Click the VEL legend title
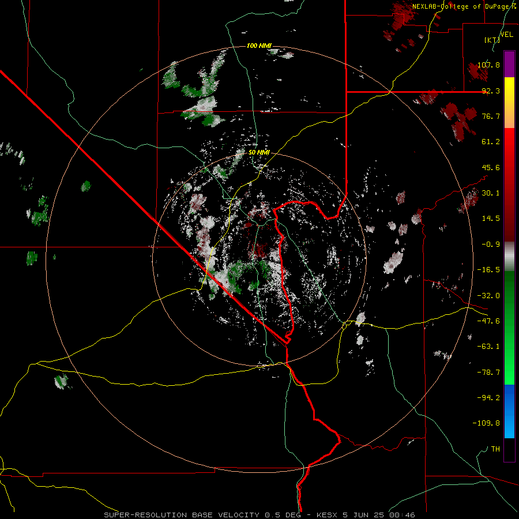 506,35
